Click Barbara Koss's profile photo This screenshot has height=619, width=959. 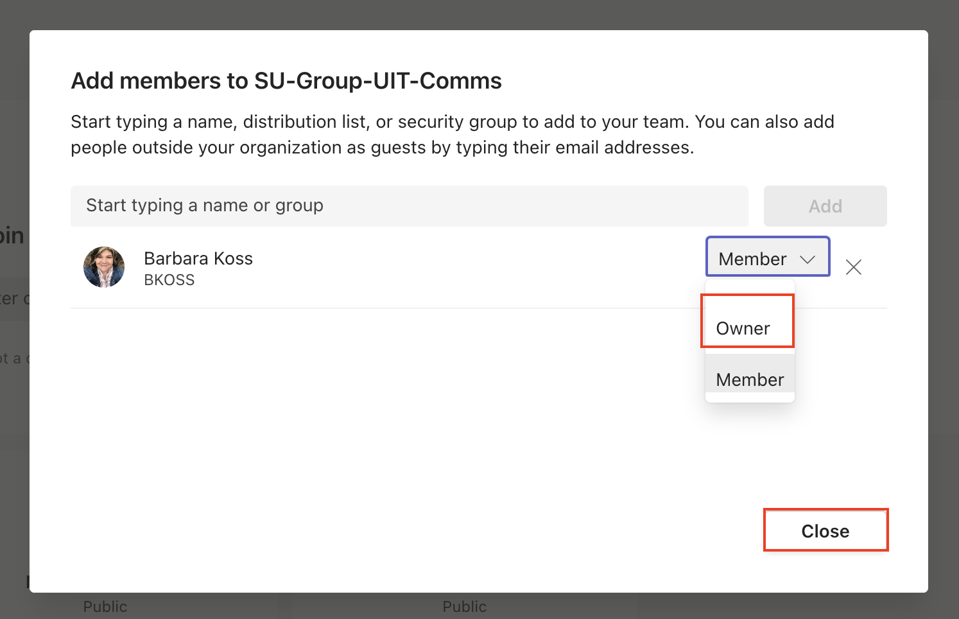point(104,267)
